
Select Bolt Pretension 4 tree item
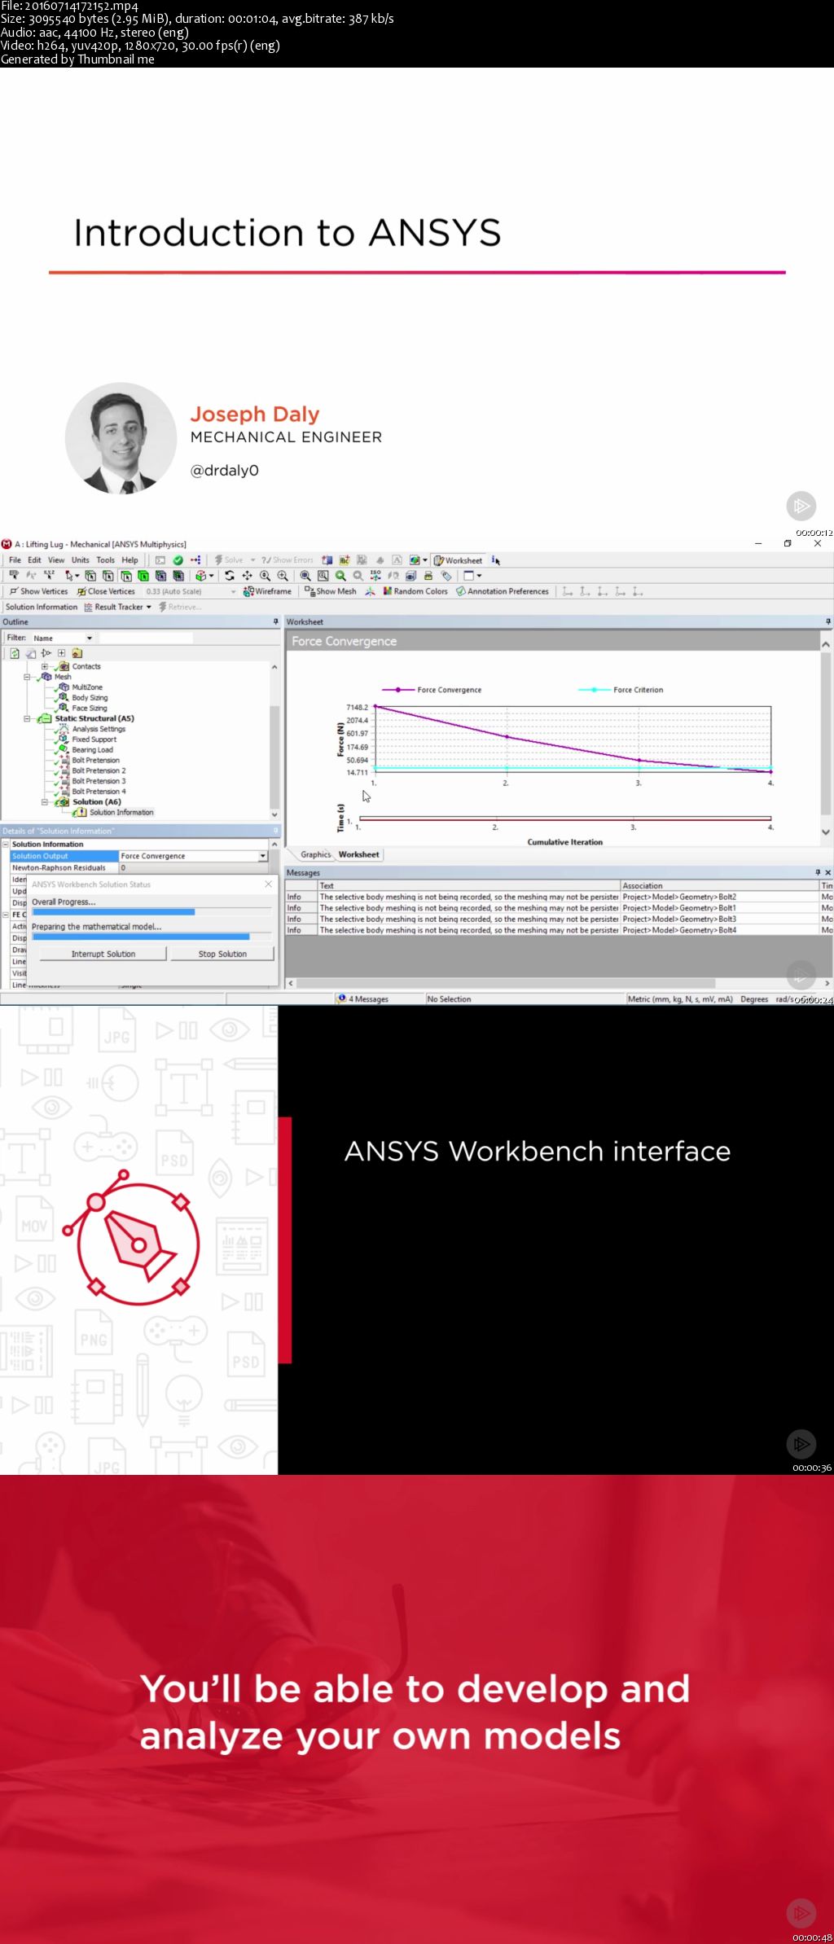point(99,792)
